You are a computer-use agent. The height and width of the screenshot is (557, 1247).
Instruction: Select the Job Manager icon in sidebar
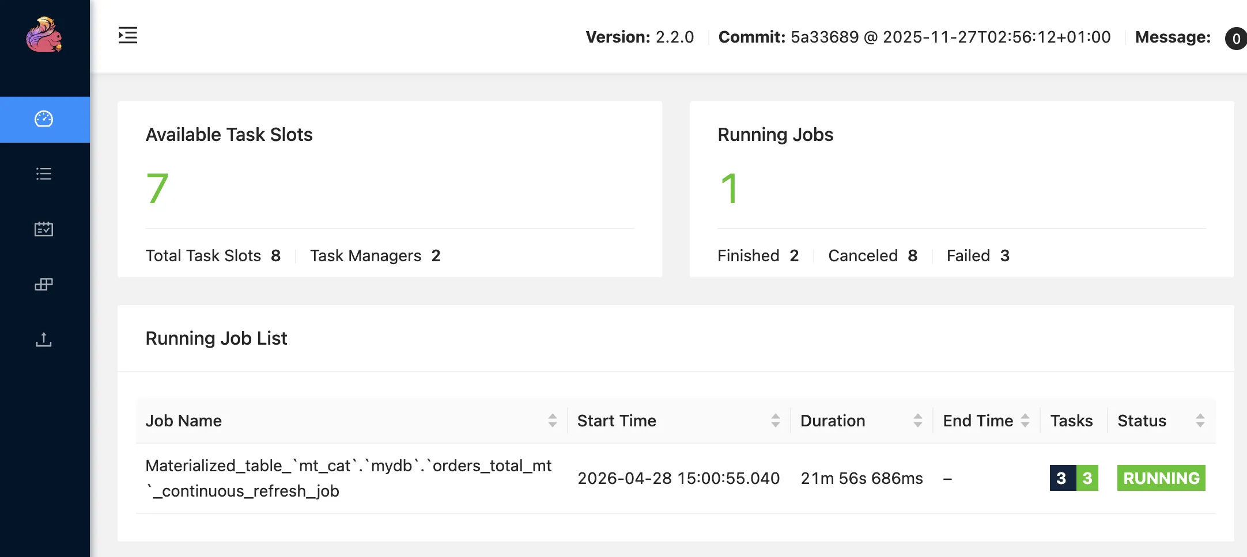pos(45,284)
